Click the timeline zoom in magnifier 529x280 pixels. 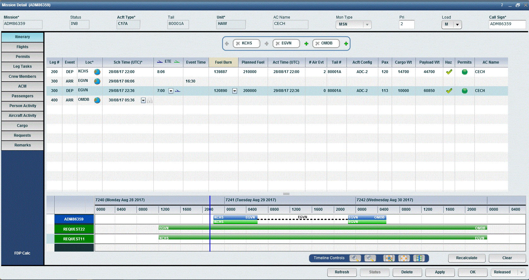[355, 258]
